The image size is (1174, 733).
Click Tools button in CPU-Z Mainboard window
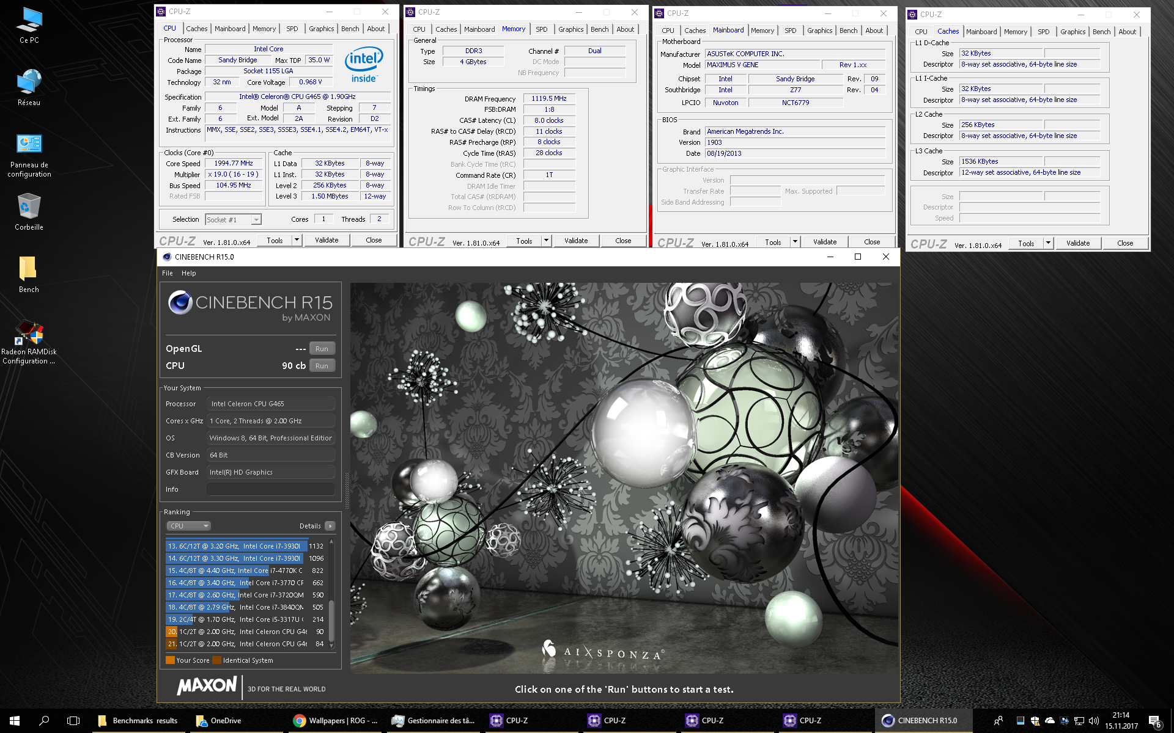[x=773, y=242]
